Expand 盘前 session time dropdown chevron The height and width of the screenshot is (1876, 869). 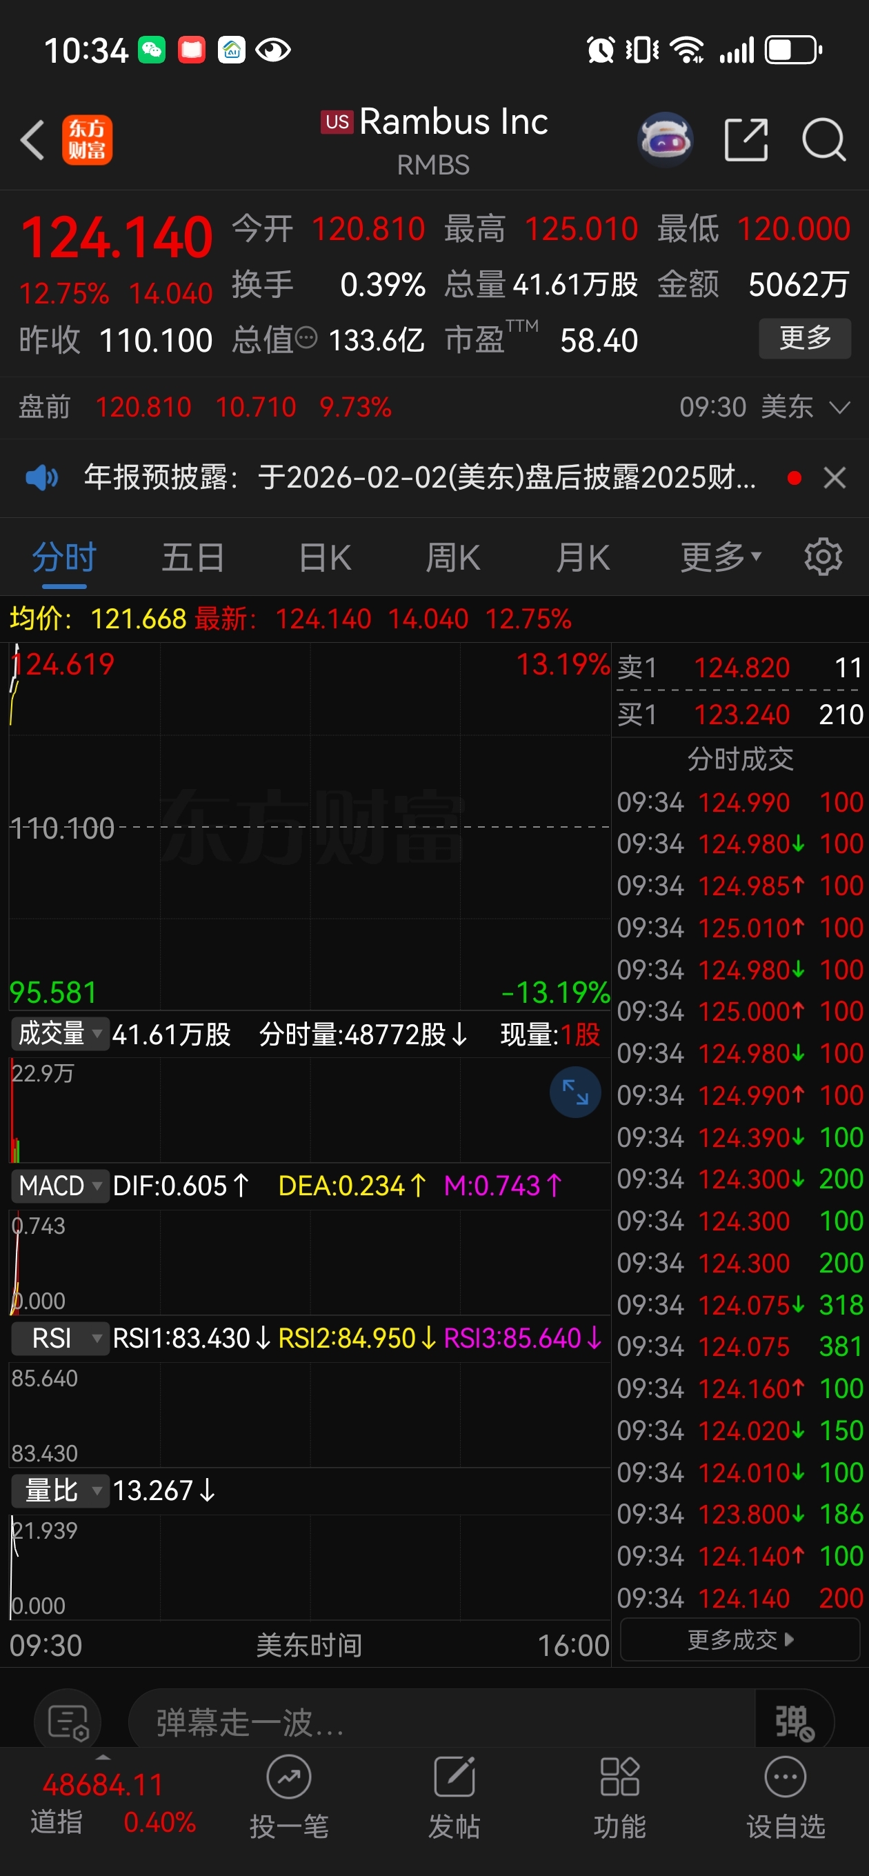[840, 407]
